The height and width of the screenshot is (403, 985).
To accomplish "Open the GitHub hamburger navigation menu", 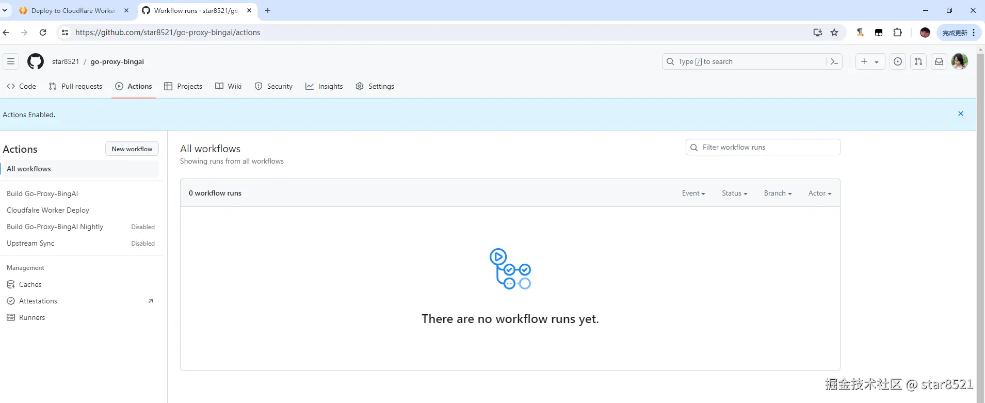I will [11, 61].
